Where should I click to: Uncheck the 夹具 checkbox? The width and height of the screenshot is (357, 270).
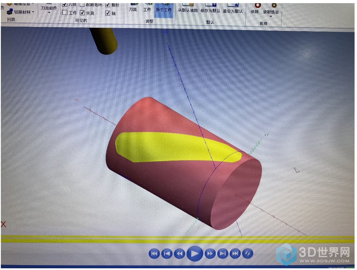pyautogui.click(x=82, y=13)
